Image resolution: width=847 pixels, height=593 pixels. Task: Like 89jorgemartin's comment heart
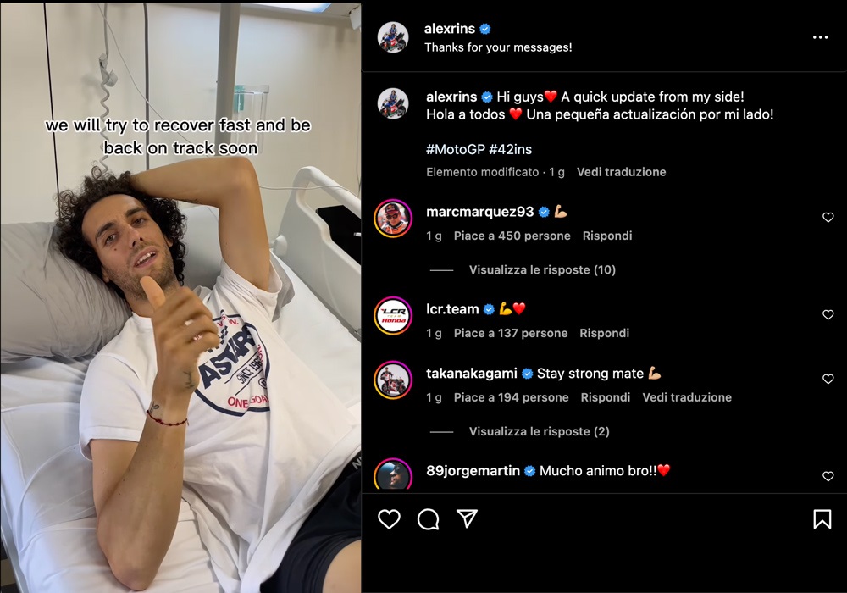point(828,476)
